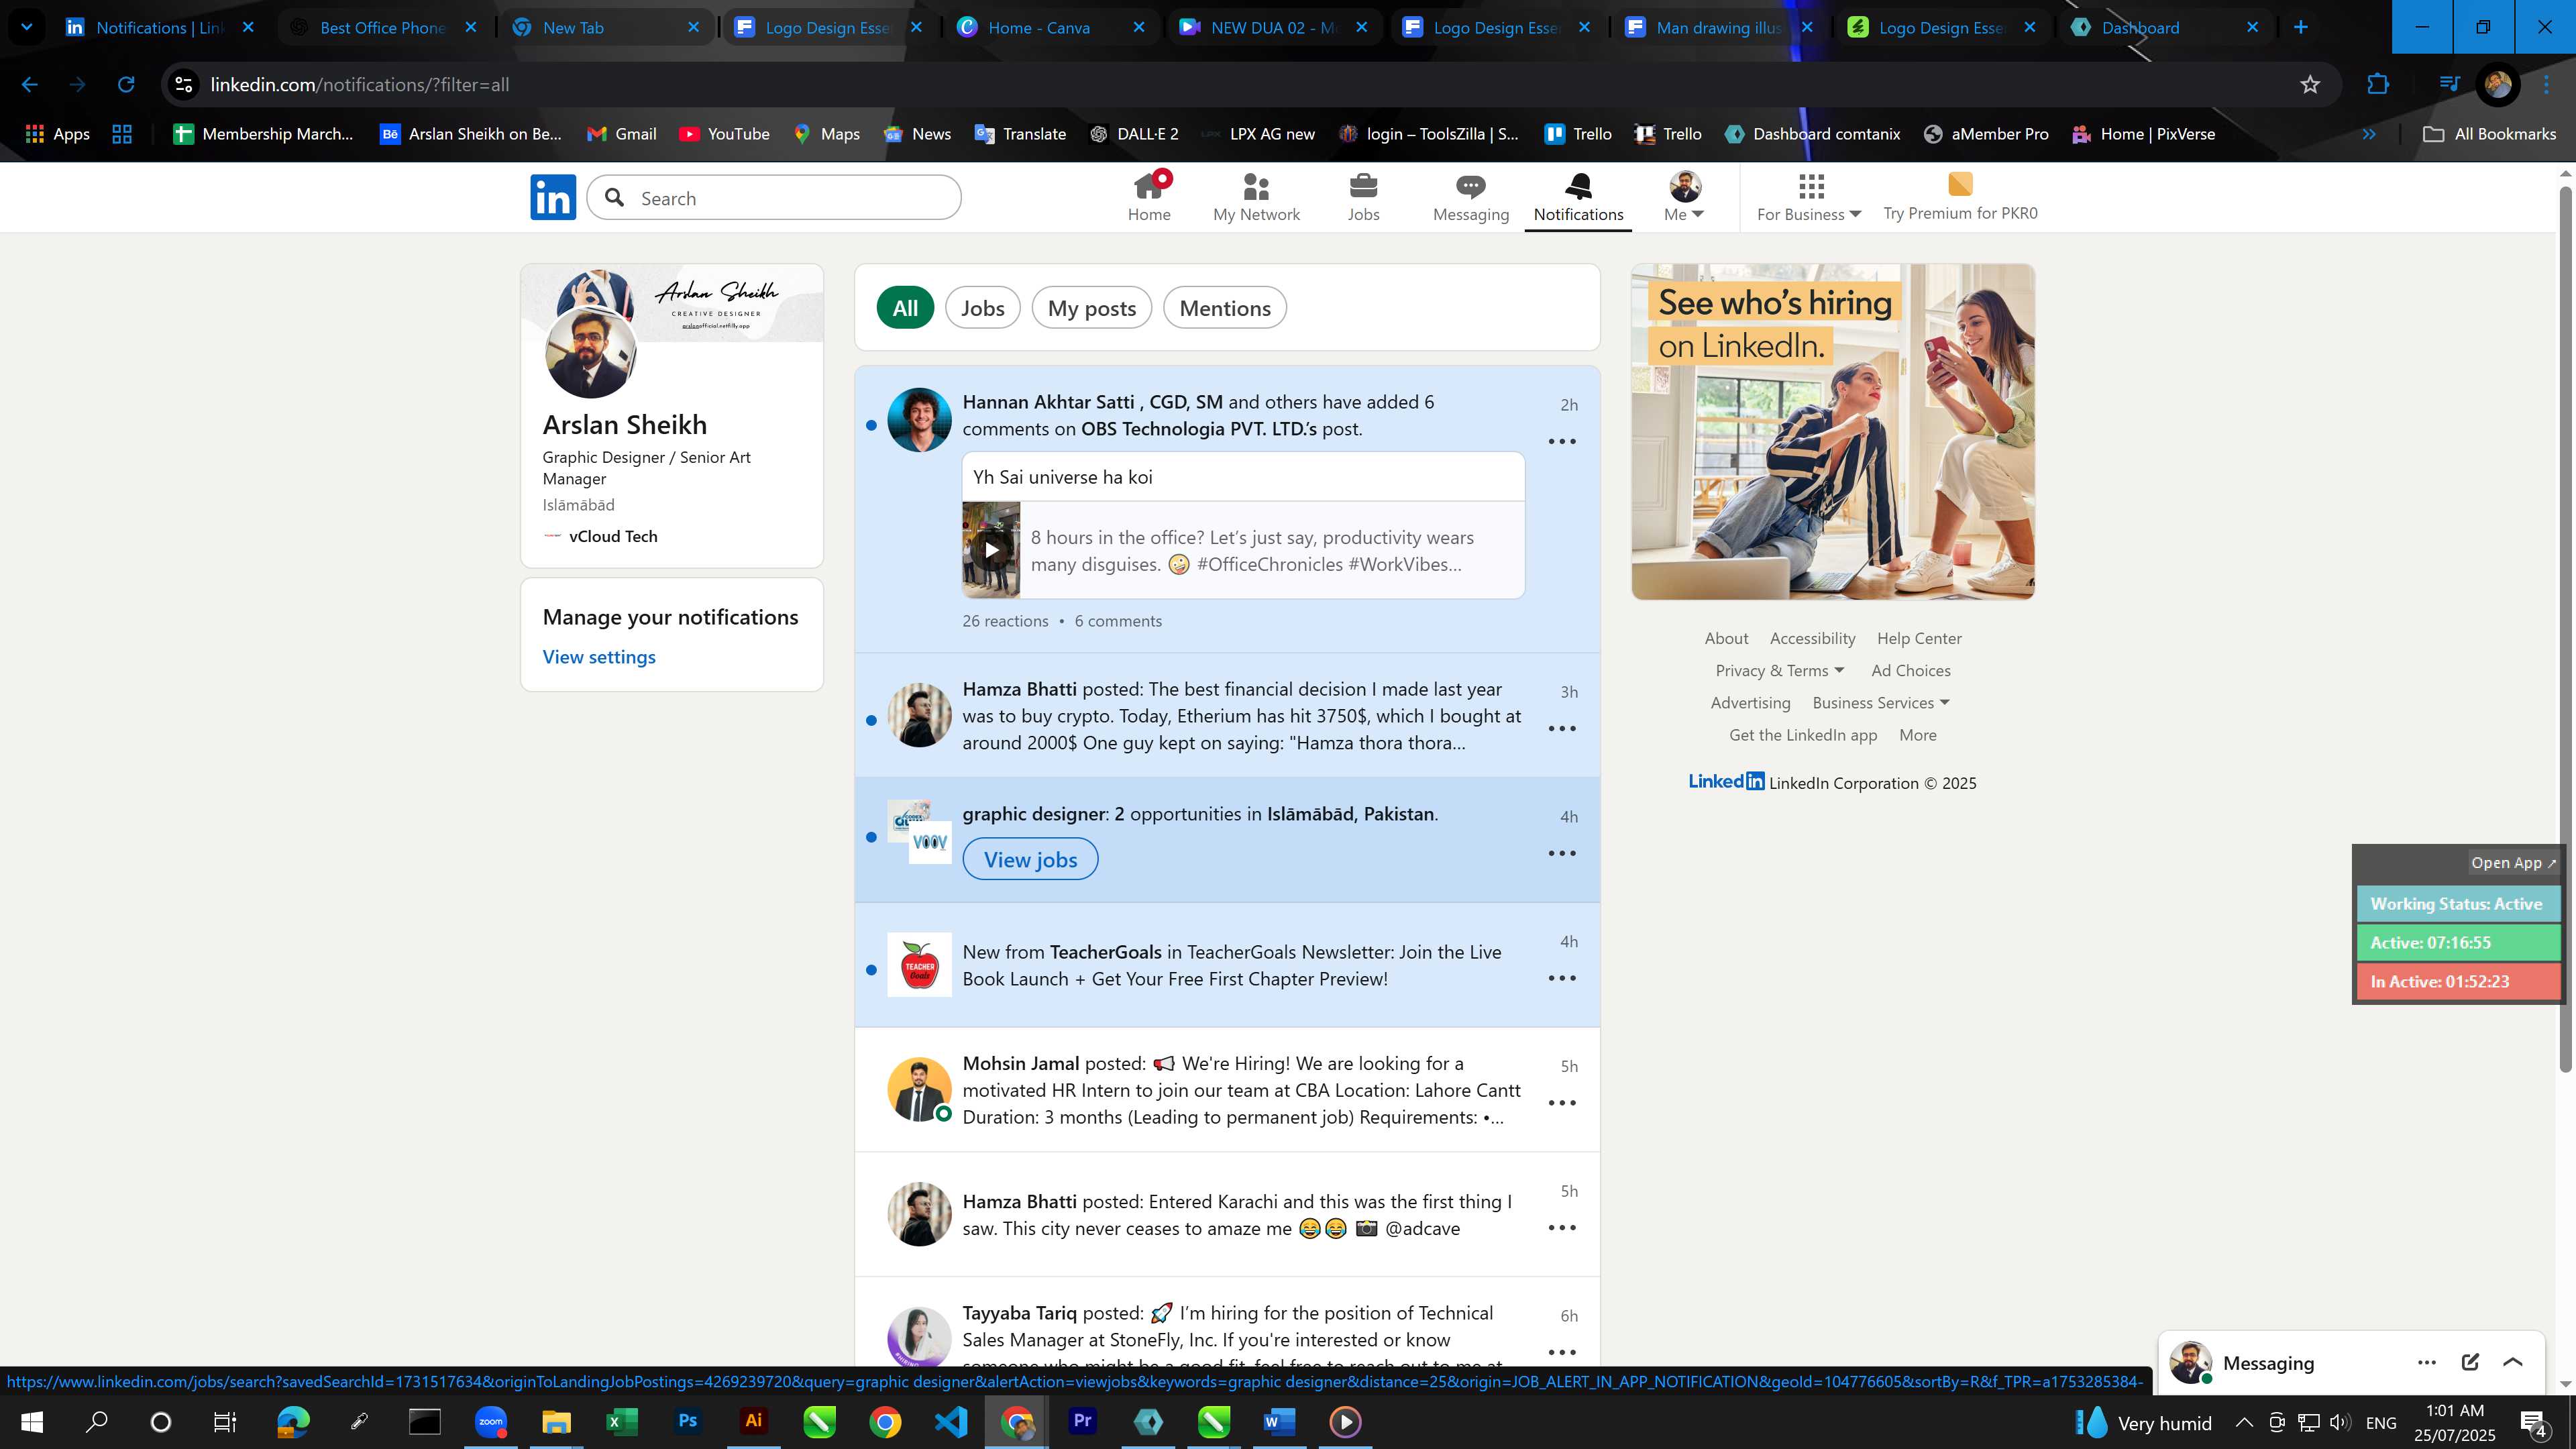This screenshot has width=2576, height=1449.
Task: Expand Privacy & Terms footer dropdown
Action: 1780,671
